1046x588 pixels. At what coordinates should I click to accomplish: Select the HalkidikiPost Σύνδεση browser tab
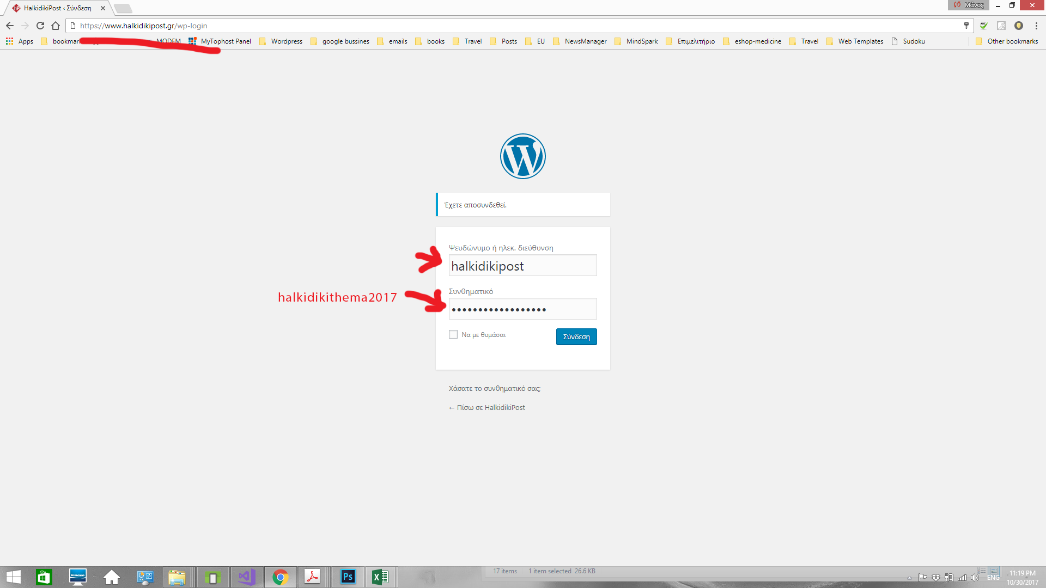[x=57, y=8]
